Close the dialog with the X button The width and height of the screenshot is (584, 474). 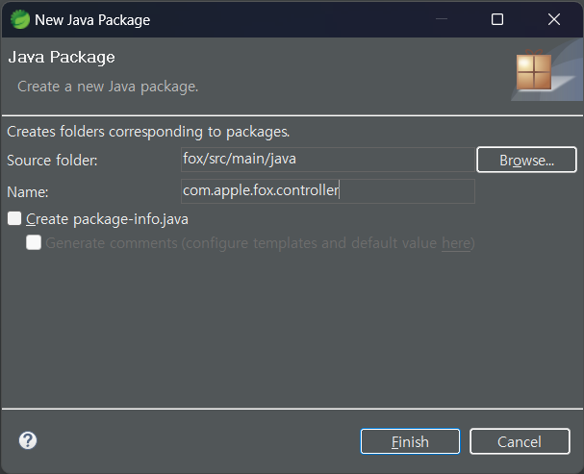click(554, 19)
